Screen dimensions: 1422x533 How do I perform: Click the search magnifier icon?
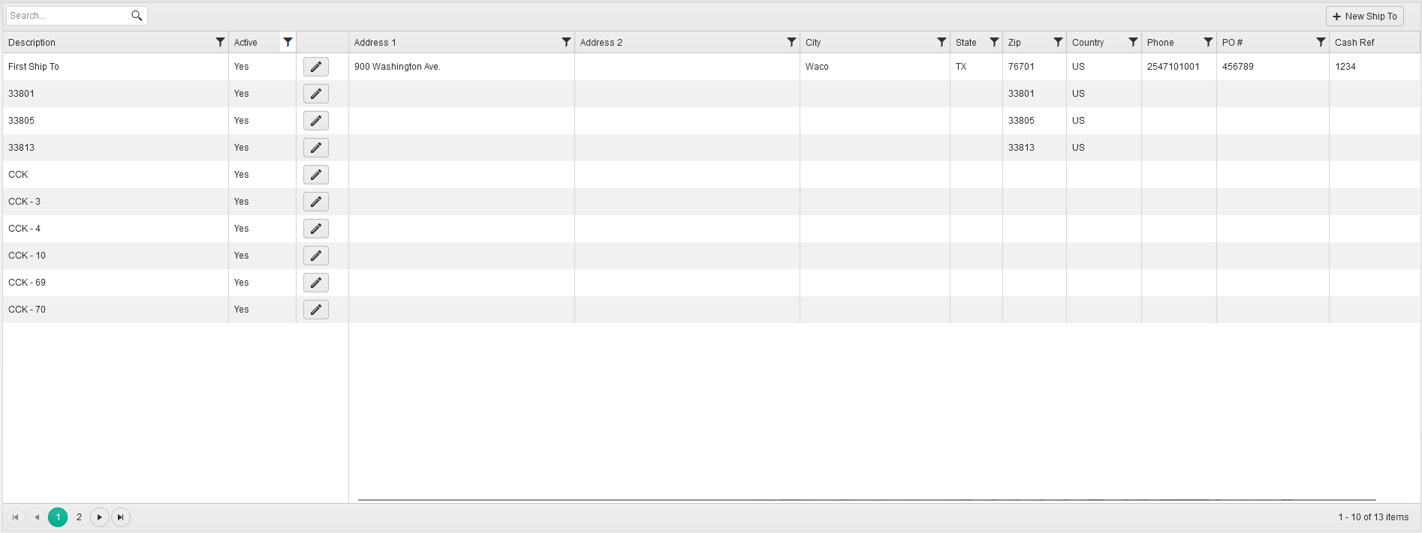pyautogui.click(x=137, y=16)
